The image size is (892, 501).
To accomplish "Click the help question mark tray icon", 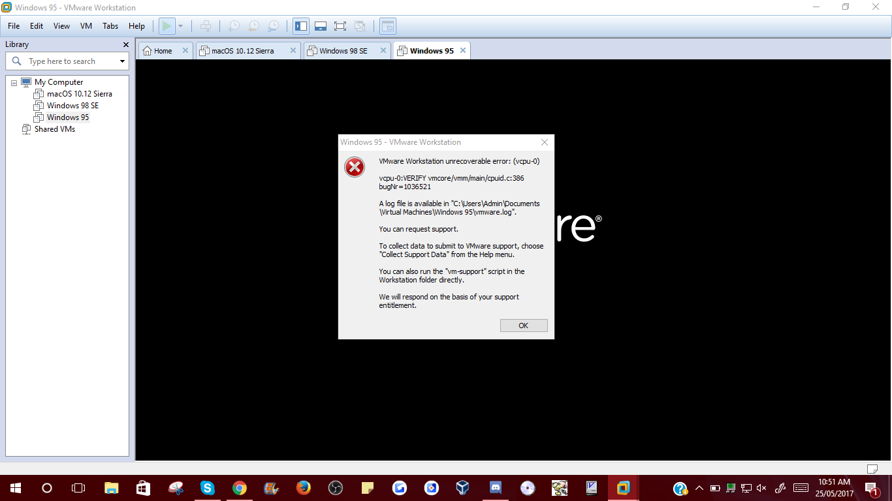I will [x=680, y=488].
